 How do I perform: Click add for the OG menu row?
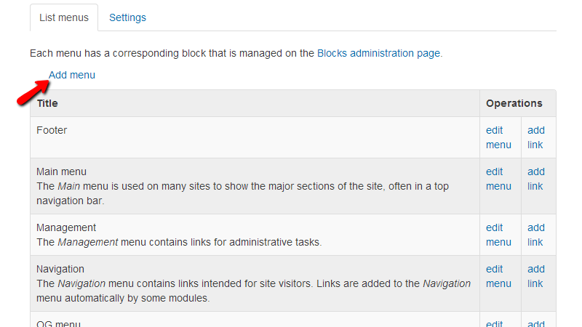tap(536, 324)
